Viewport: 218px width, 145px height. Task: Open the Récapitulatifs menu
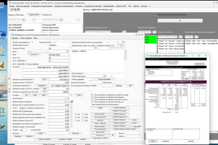[x=109, y=6]
